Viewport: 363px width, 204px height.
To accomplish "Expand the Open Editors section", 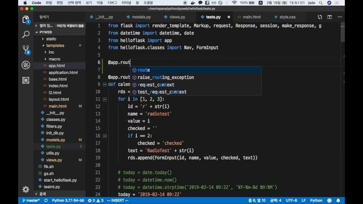I will tap(60, 25).
